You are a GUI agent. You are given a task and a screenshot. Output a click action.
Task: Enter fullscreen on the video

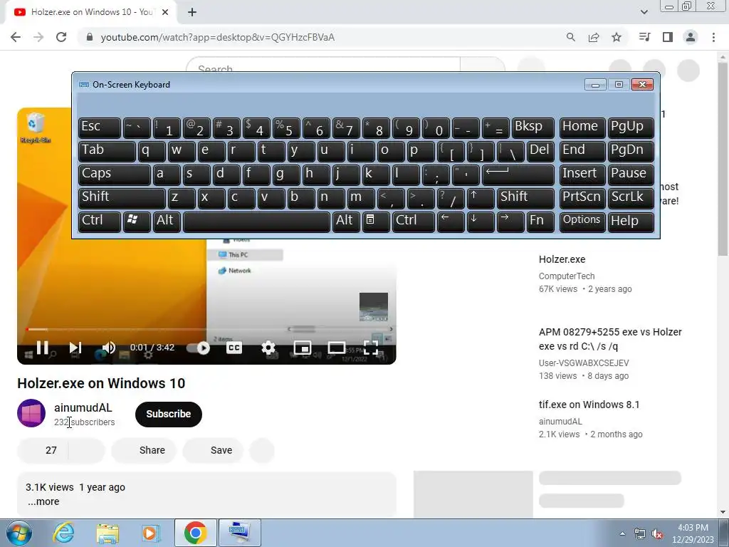coord(370,348)
